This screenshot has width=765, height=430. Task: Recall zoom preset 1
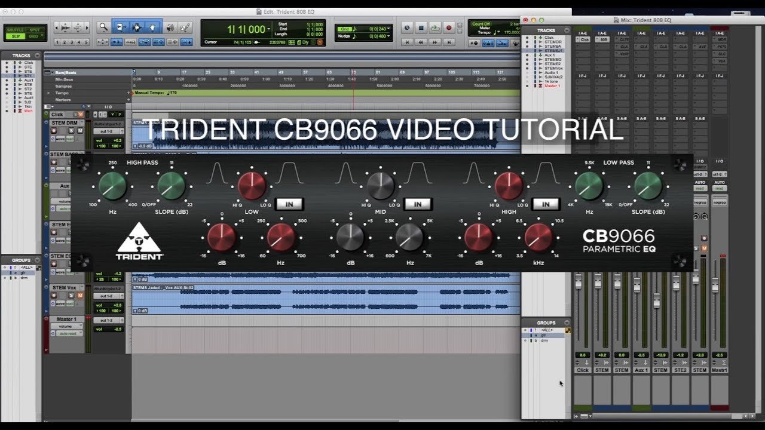57,42
